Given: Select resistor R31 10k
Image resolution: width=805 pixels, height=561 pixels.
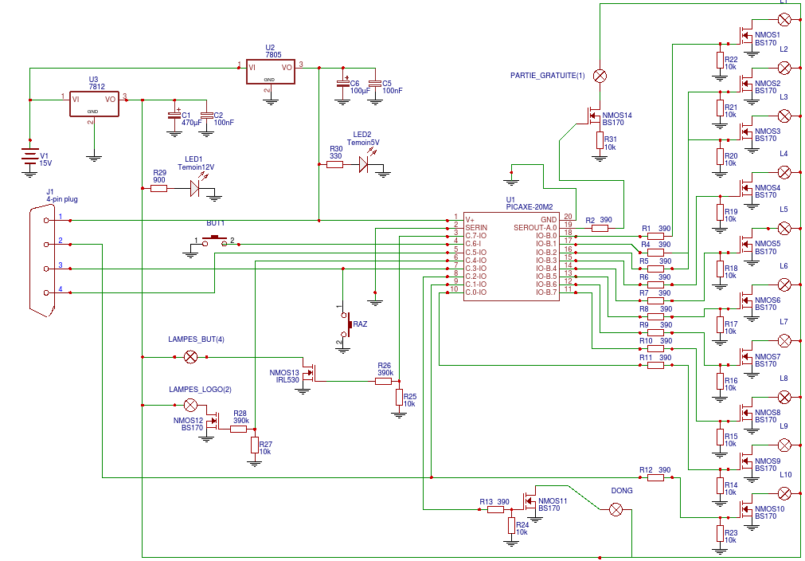Looking at the screenshot, I should pyautogui.click(x=600, y=140).
